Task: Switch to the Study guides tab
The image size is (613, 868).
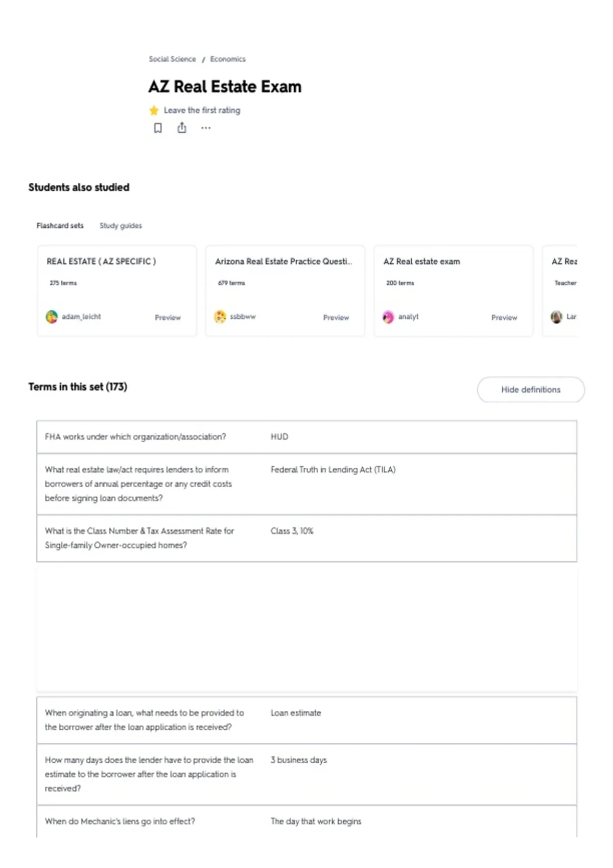Action: click(x=121, y=226)
